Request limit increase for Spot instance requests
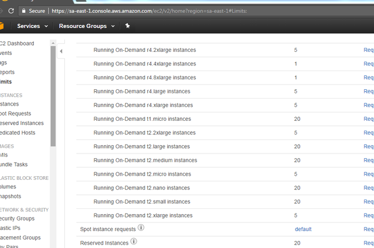 pyautogui.click(x=369, y=229)
